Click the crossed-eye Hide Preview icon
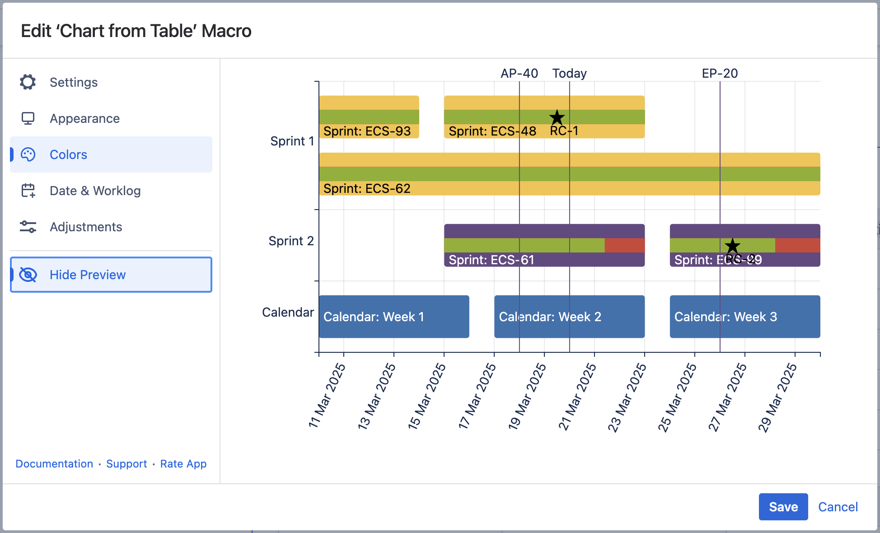This screenshot has height=533, width=880. pos(28,275)
